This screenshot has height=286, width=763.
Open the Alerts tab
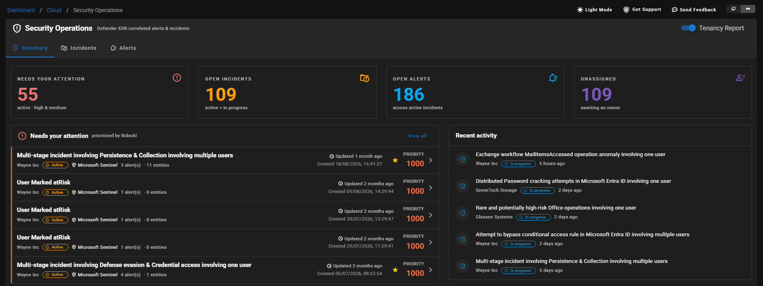tap(123, 48)
